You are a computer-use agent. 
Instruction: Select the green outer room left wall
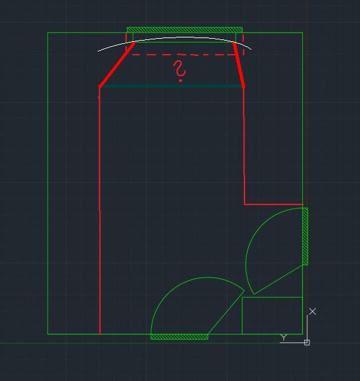click(x=48, y=184)
